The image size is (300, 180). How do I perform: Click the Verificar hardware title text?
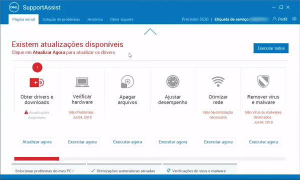point(82,99)
